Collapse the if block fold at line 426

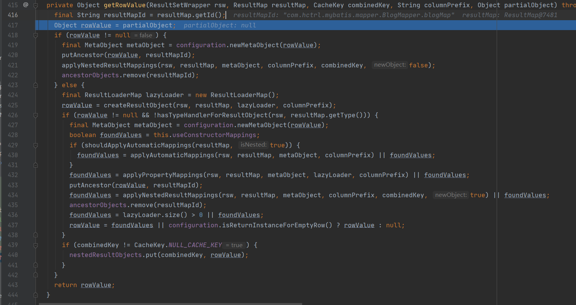(x=35, y=115)
